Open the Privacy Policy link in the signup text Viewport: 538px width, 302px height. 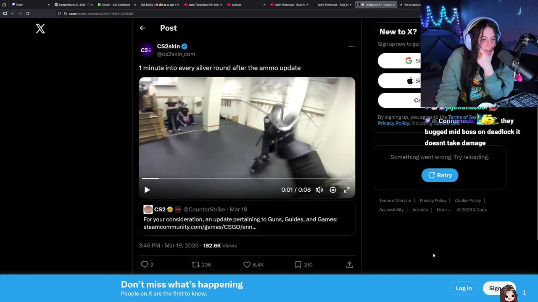[x=393, y=123]
